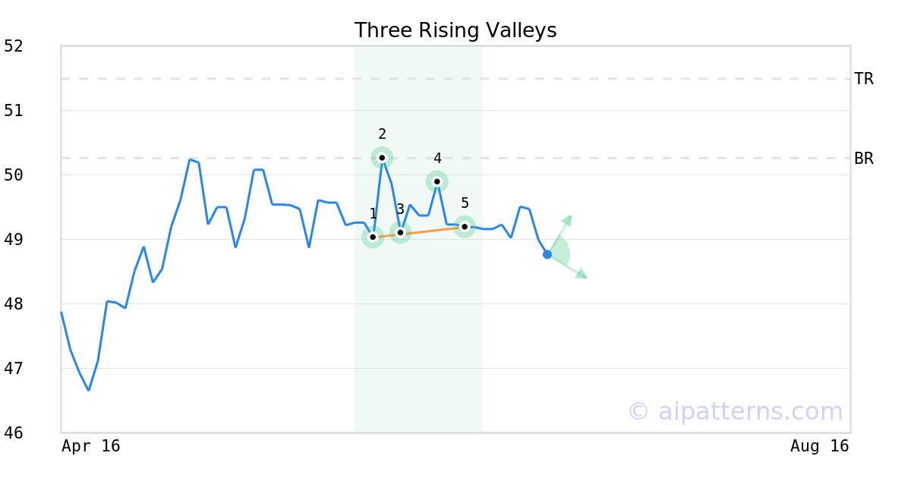Click the Three Rising Valleys title

455,30
